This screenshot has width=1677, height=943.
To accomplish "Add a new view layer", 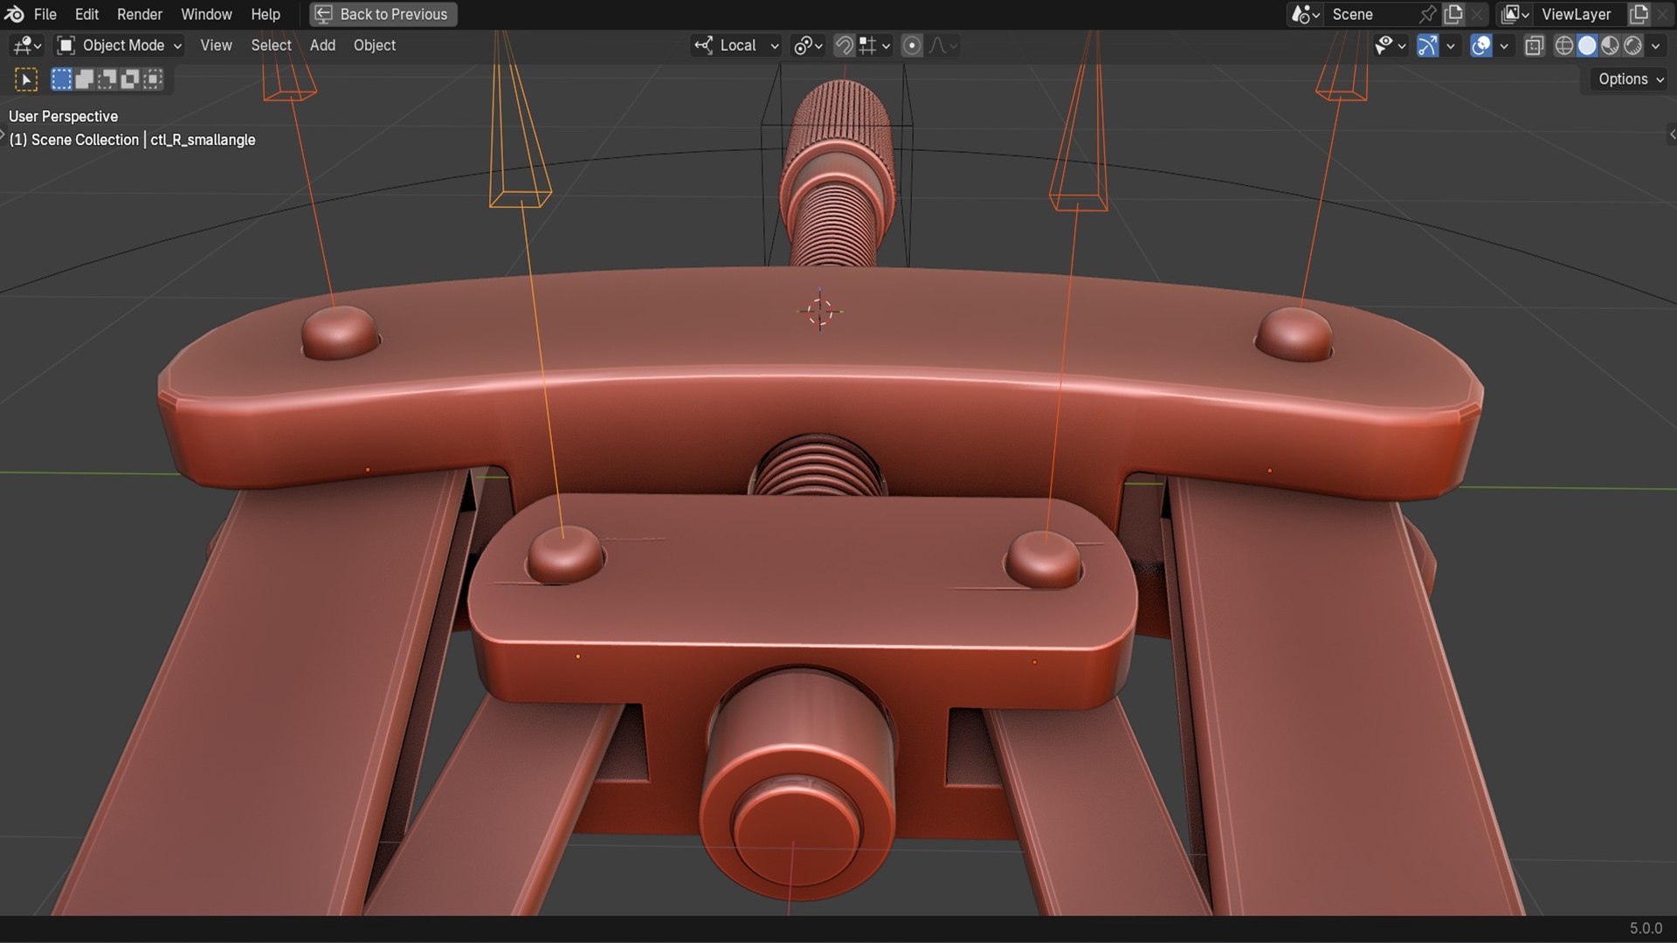I will click(1639, 14).
